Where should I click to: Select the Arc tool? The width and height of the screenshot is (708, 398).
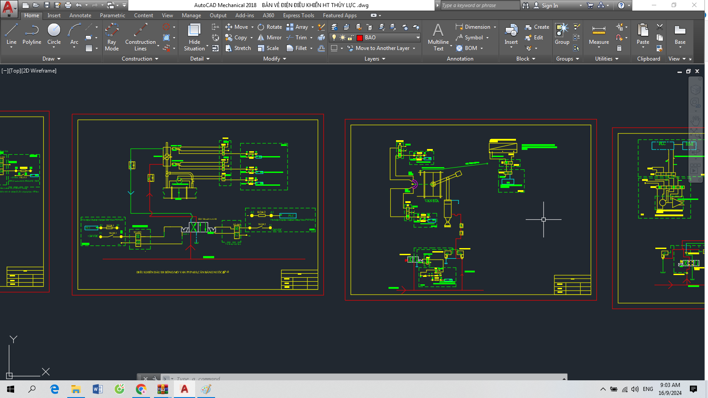pyautogui.click(x=74, y=34)
